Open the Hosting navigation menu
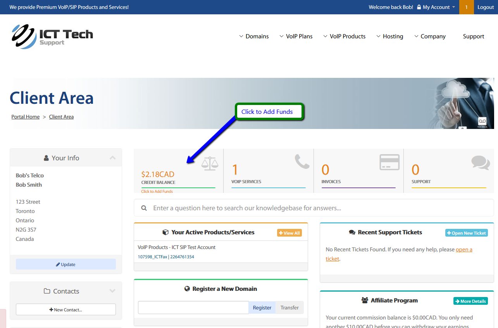Viewport: 498px width, 328px height. pyautogui.click(x=389, y=36)
